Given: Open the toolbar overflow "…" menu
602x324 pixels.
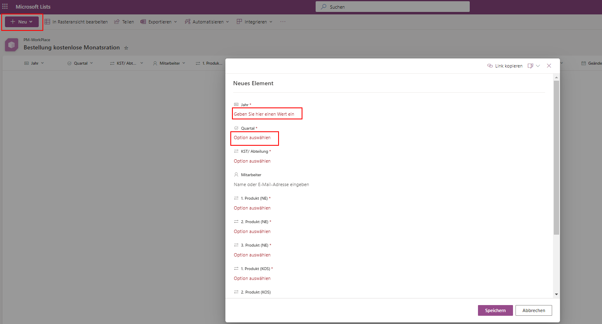Looking at the screenshot, I should [283, 21].
